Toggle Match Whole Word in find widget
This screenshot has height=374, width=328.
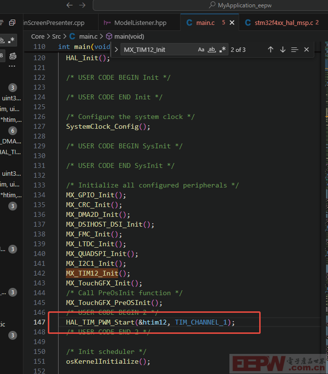(x=212, y=49)
